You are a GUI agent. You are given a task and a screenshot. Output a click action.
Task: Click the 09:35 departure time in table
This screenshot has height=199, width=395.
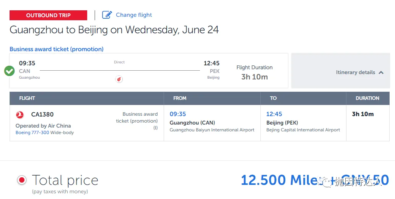177,114
